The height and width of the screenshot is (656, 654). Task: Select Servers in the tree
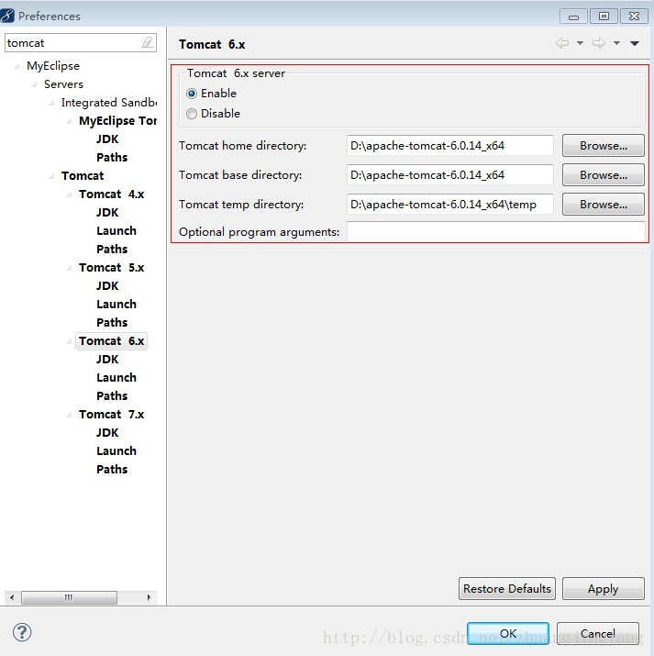(63, 84)
